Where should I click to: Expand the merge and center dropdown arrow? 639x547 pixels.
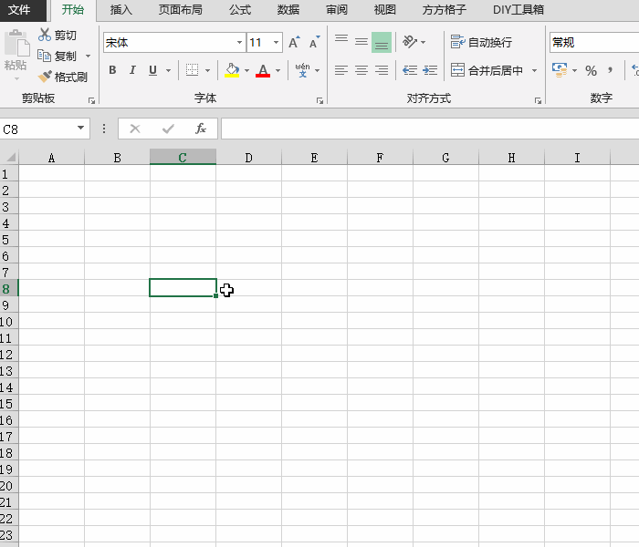(x=534, y=70)
